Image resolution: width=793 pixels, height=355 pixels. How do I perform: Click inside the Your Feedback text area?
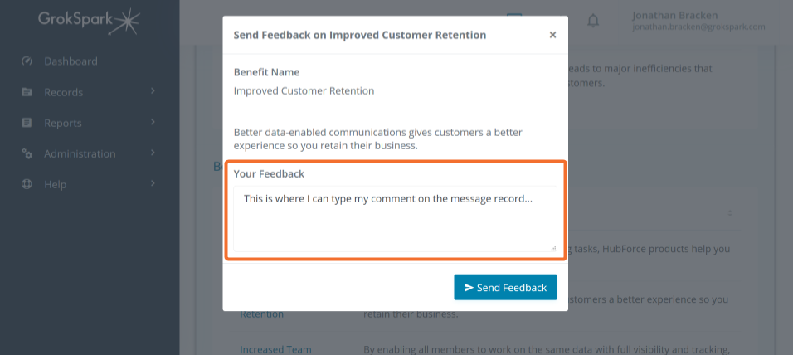[395, 218]
